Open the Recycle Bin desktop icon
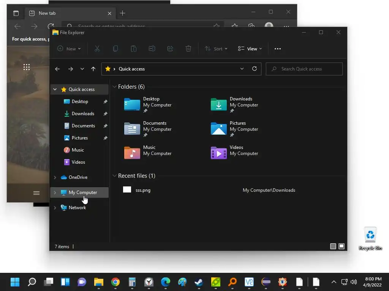 click(x=370, y=238)
